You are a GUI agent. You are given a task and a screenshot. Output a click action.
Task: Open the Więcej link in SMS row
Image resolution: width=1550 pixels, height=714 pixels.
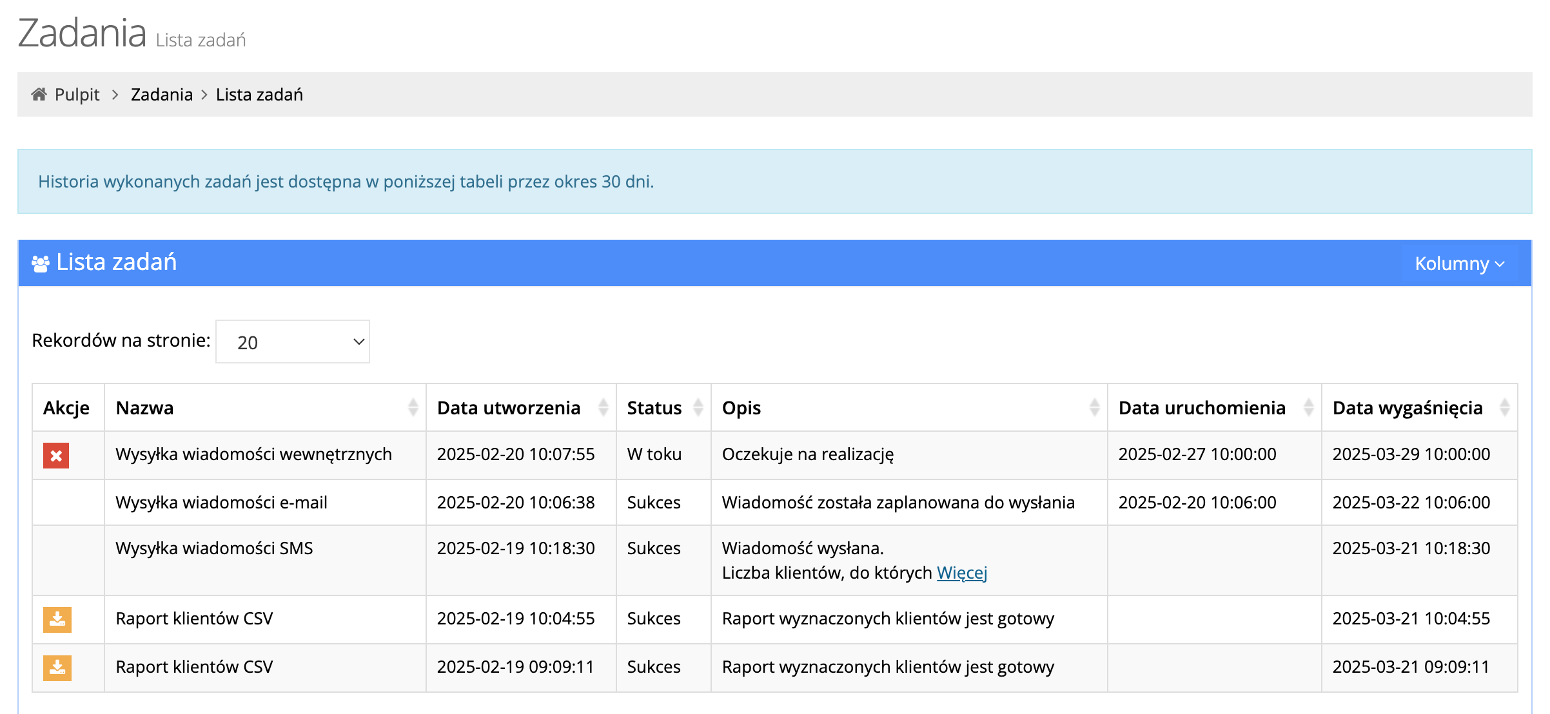click(x=962, y=573)
